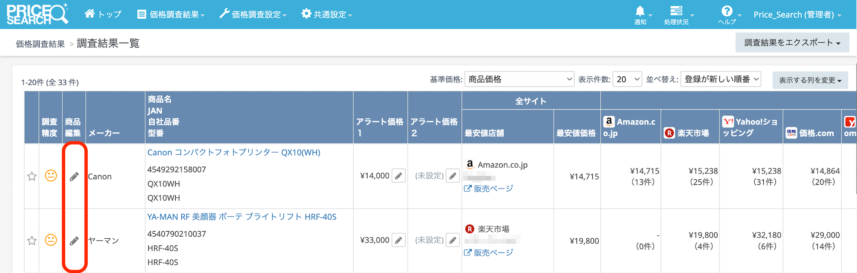Open Canon コンパクトフォトプリンター QX10(WH) product link
This screenshot has width=857, height=273.
pos(234,153)
